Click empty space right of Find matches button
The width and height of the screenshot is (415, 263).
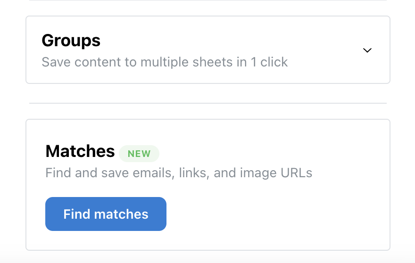click(274, 214)
